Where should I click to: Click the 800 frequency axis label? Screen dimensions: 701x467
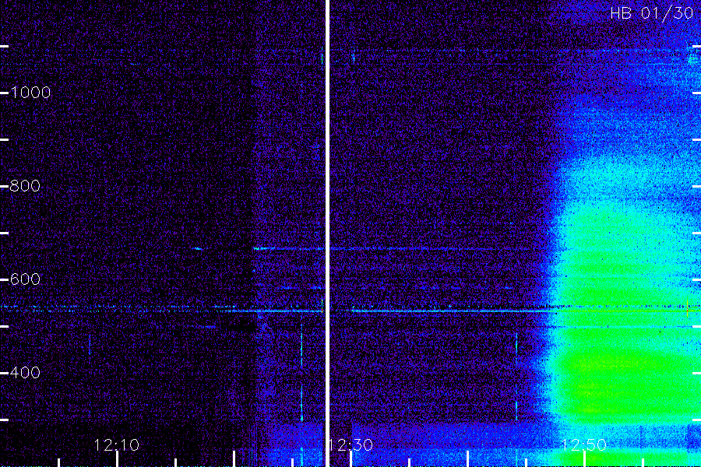point(25,186)
